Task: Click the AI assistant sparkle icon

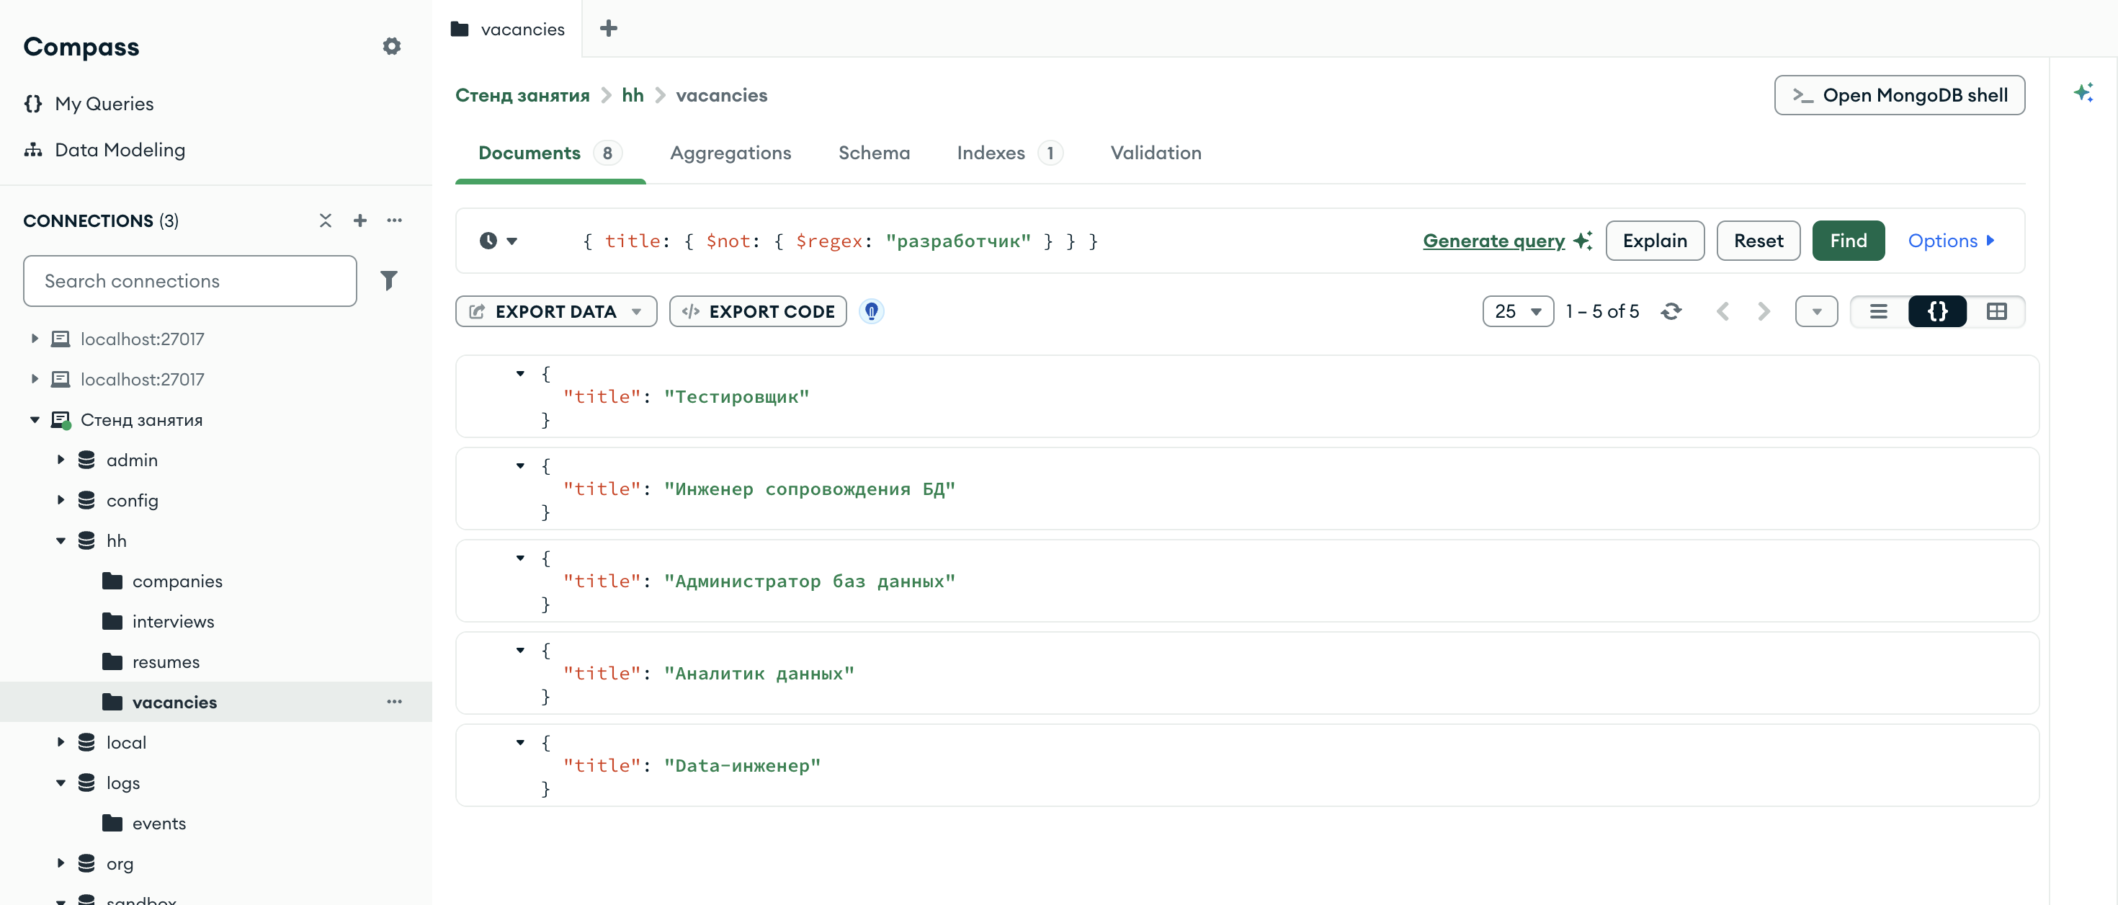Action: 2083,92
